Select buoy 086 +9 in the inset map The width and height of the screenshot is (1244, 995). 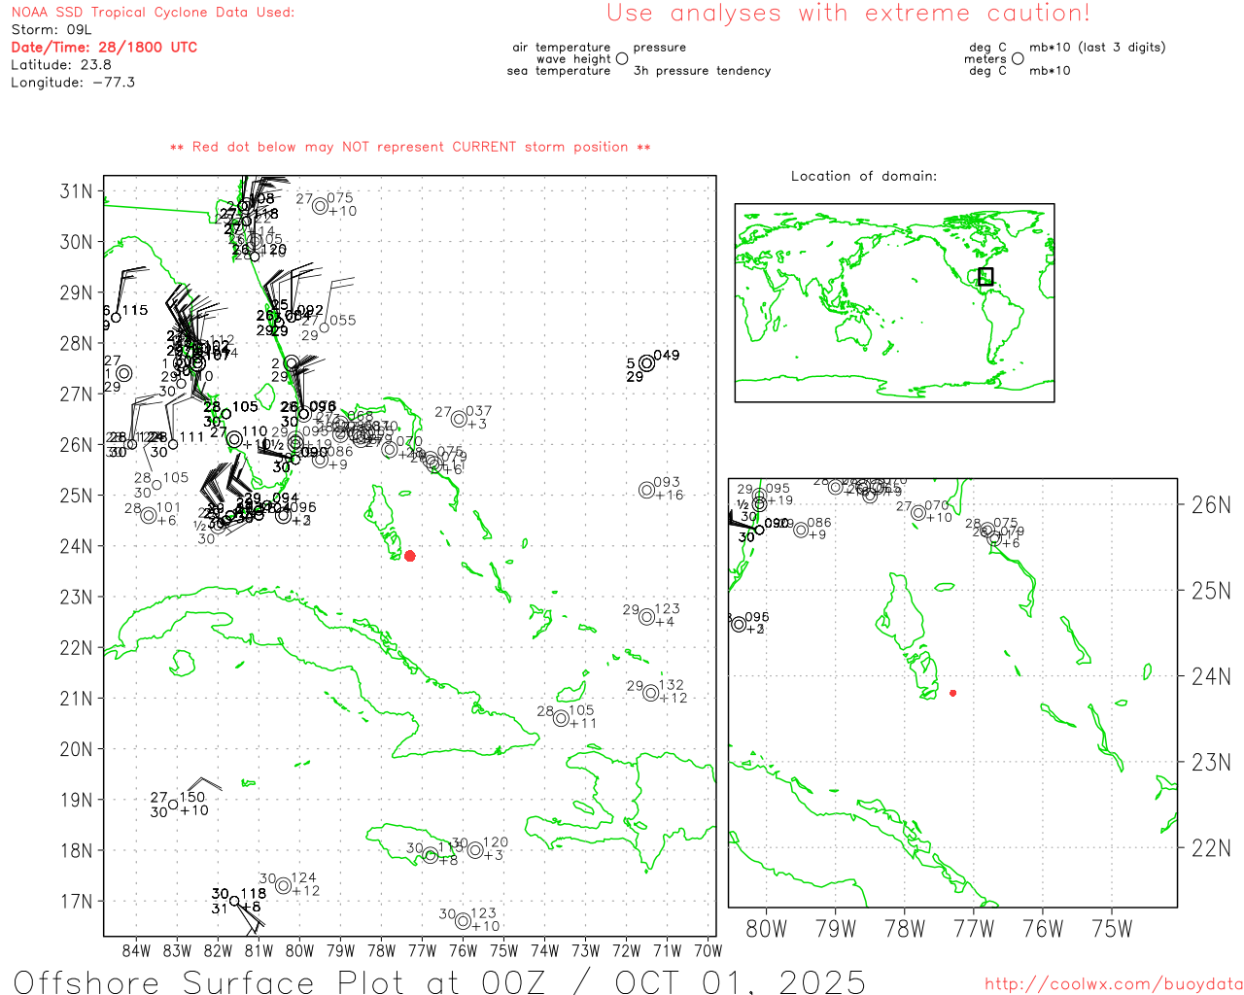(801, 530)
